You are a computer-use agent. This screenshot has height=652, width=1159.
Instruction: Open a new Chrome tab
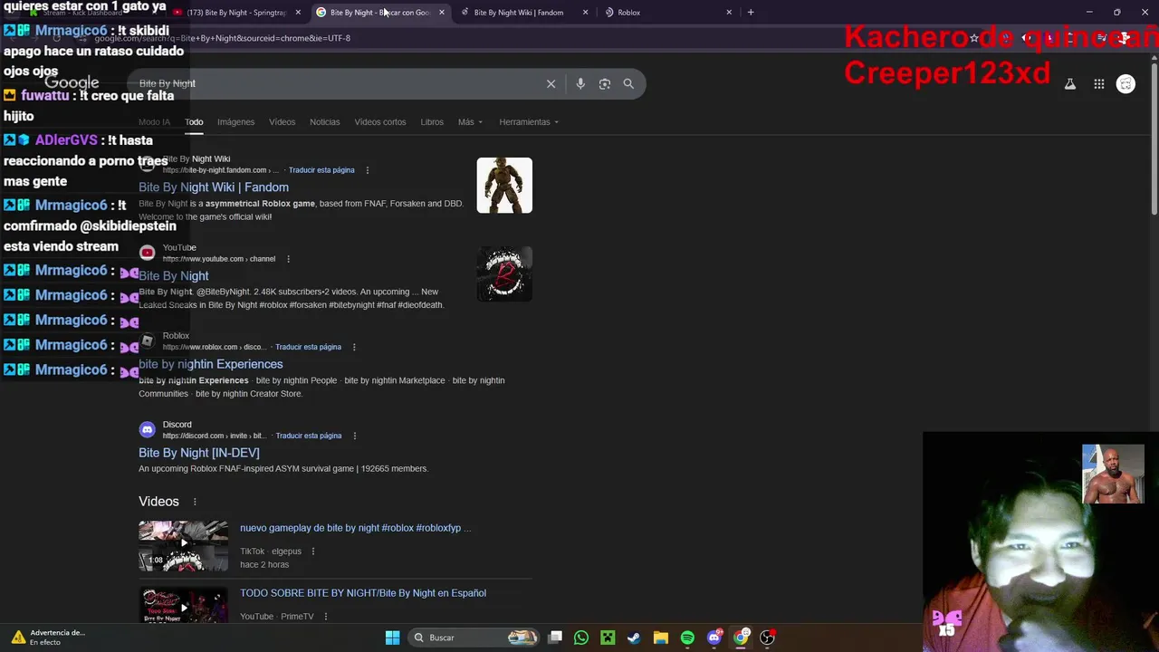click(x=751, y=12)
